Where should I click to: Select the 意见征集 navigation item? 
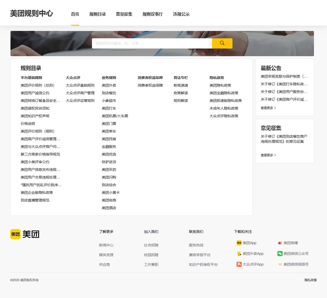(124, 14)
